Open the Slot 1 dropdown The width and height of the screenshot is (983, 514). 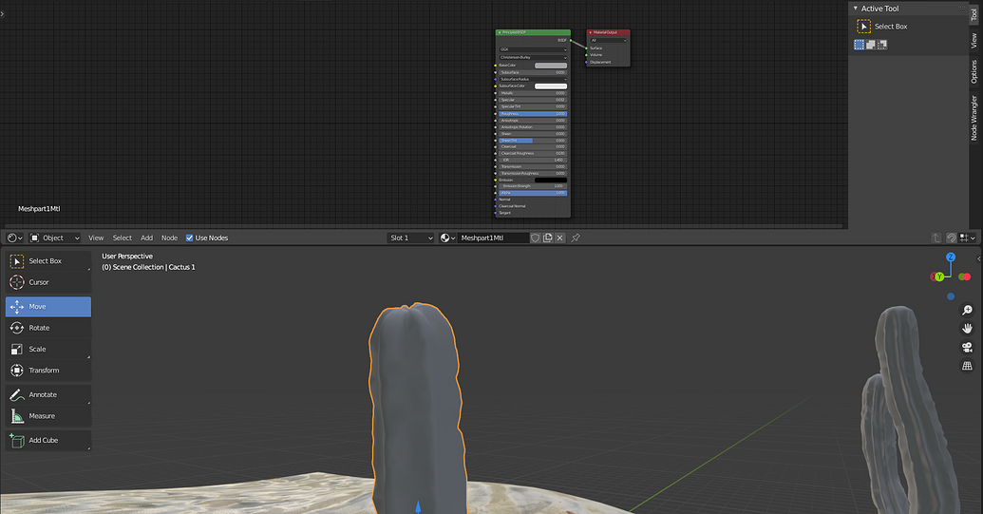(410, 238)
